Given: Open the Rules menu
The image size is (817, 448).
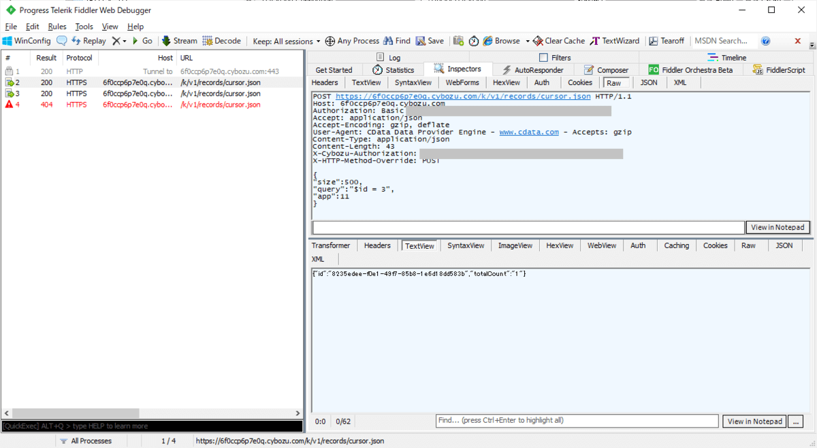Looking at the screenshot, I should coord(57,27).
